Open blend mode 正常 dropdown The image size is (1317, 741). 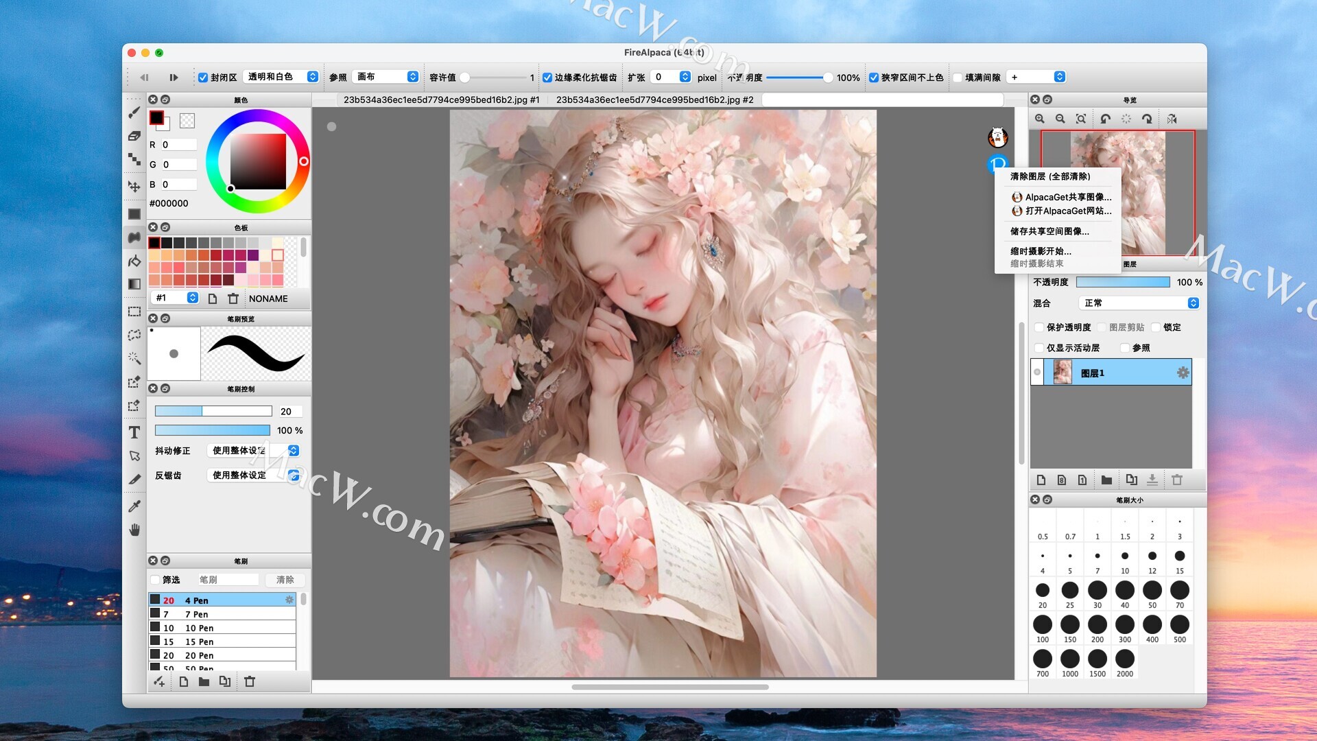[x=1139, y=303]
